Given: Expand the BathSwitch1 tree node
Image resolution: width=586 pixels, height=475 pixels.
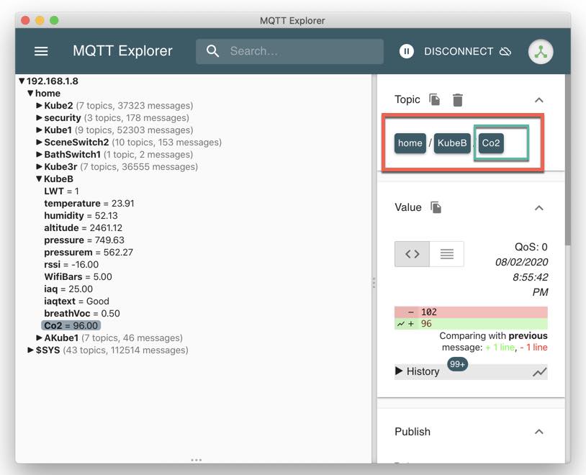Looking at the screenshot, I should pos(40,154).
